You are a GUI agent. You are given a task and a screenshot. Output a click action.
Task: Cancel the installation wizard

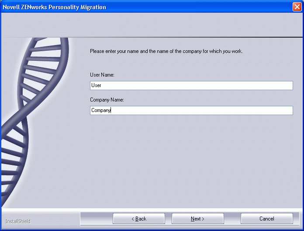pyautogui.click(x=267, y=219)
